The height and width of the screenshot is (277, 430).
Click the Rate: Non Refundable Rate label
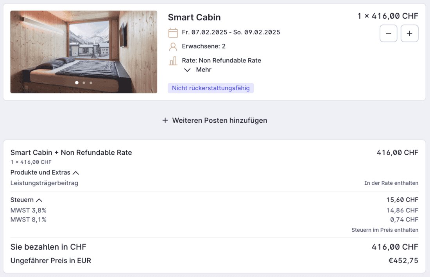[x=221, y=61]
